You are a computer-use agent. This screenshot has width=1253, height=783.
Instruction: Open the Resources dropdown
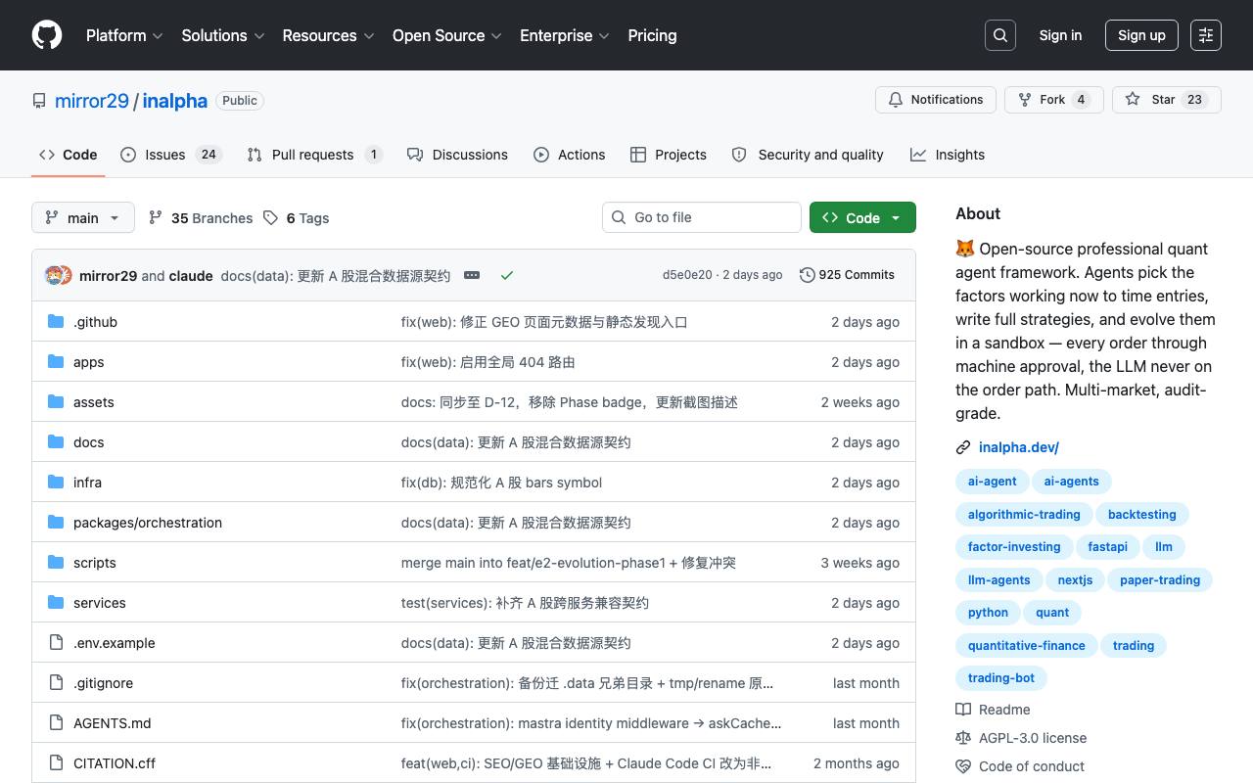(x=328, y=35)
